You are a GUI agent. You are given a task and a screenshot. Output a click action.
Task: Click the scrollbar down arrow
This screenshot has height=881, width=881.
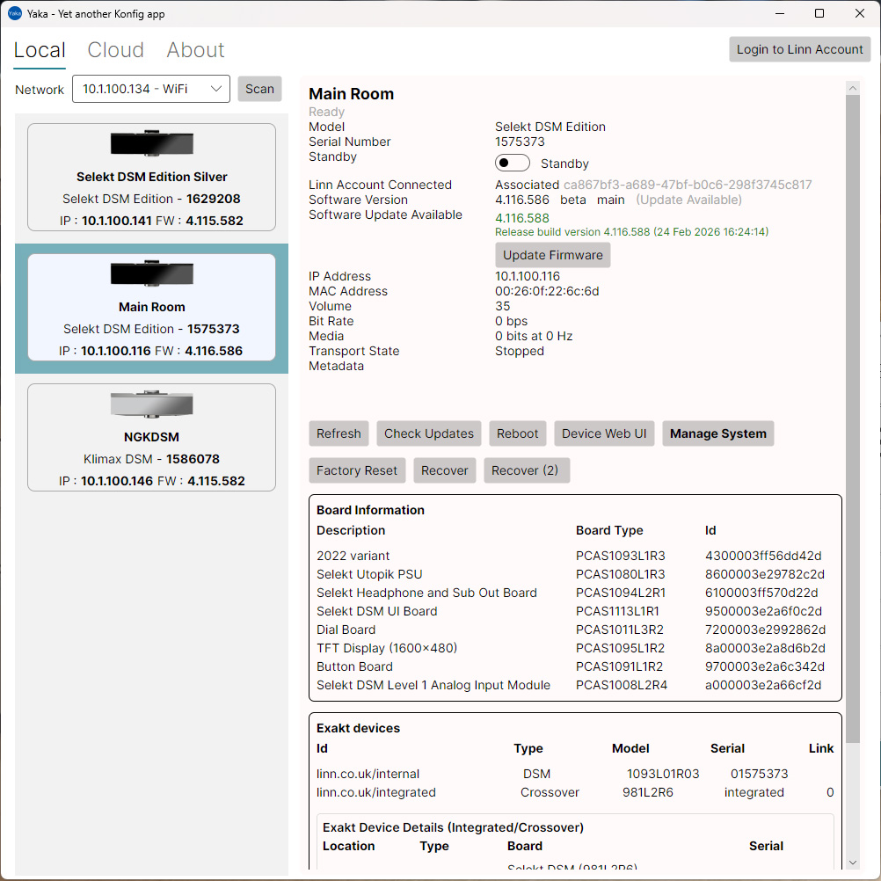coord(852,863)
